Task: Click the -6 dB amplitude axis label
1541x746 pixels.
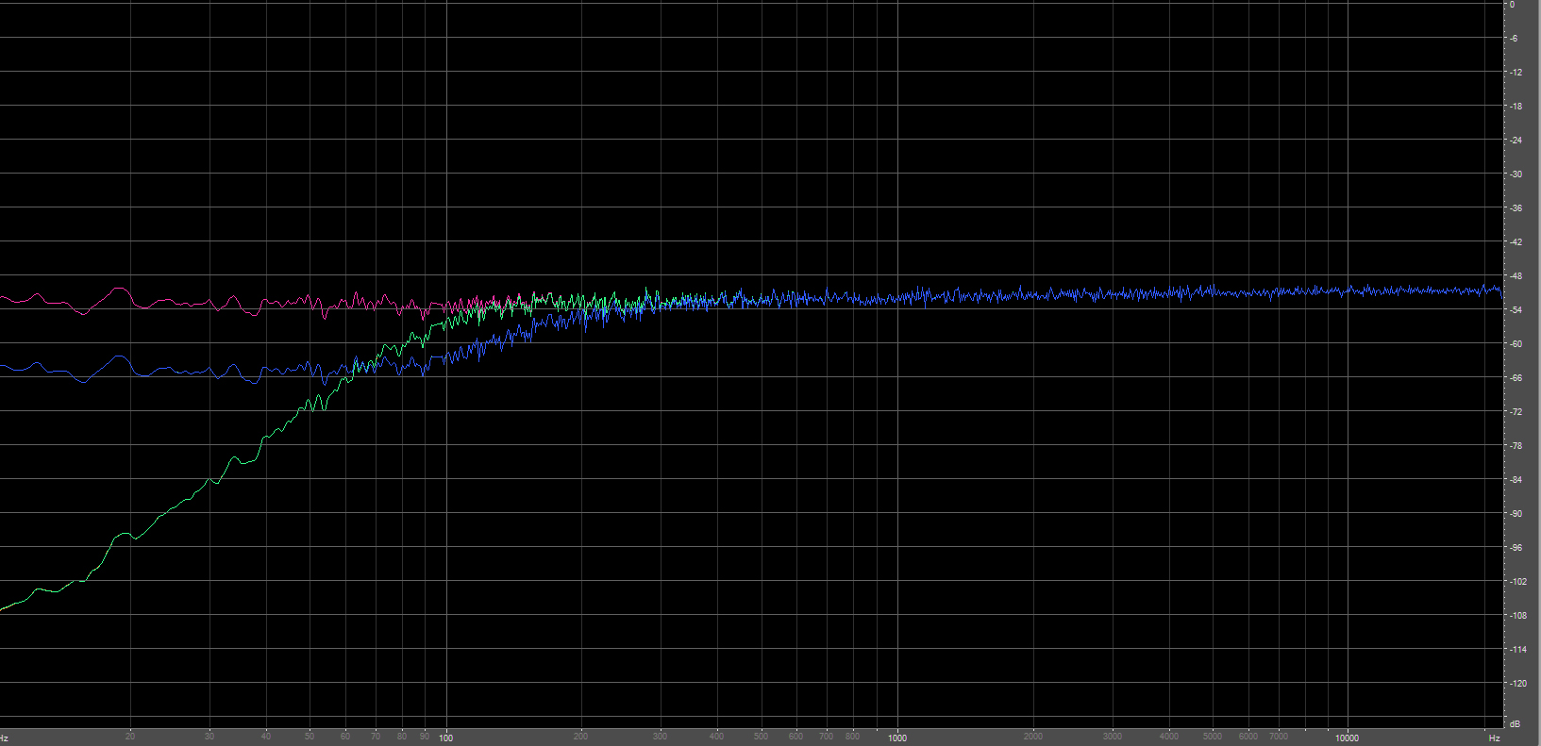Action: (x=1513, y=39)
